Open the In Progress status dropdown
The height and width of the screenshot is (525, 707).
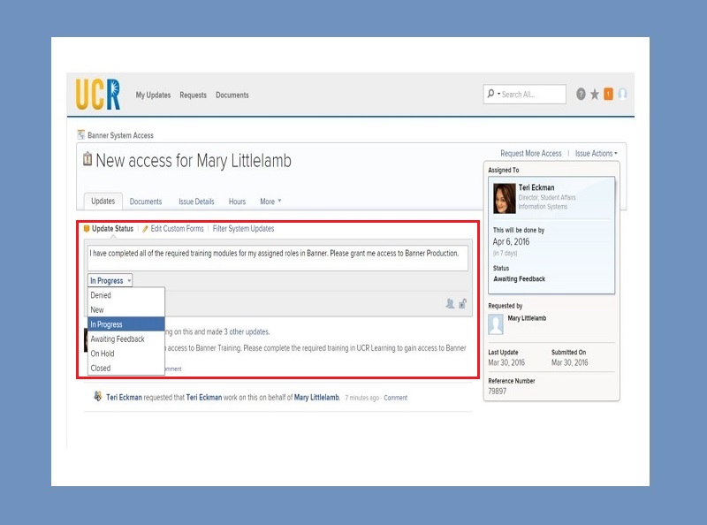tap(110, 280)
